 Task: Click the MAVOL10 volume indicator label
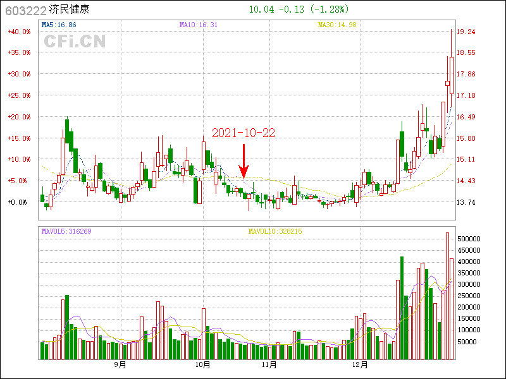[275, 231]
